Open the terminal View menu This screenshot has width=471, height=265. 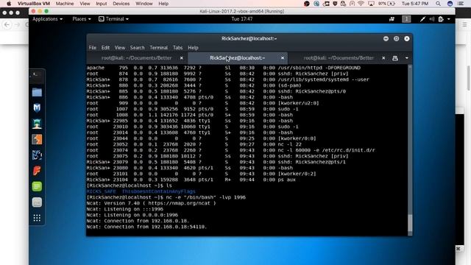click(x=119, y=47)
